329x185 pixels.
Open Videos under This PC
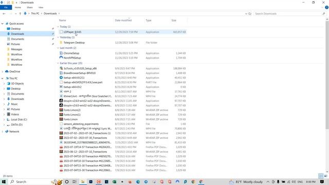click(x=15, y=114)
